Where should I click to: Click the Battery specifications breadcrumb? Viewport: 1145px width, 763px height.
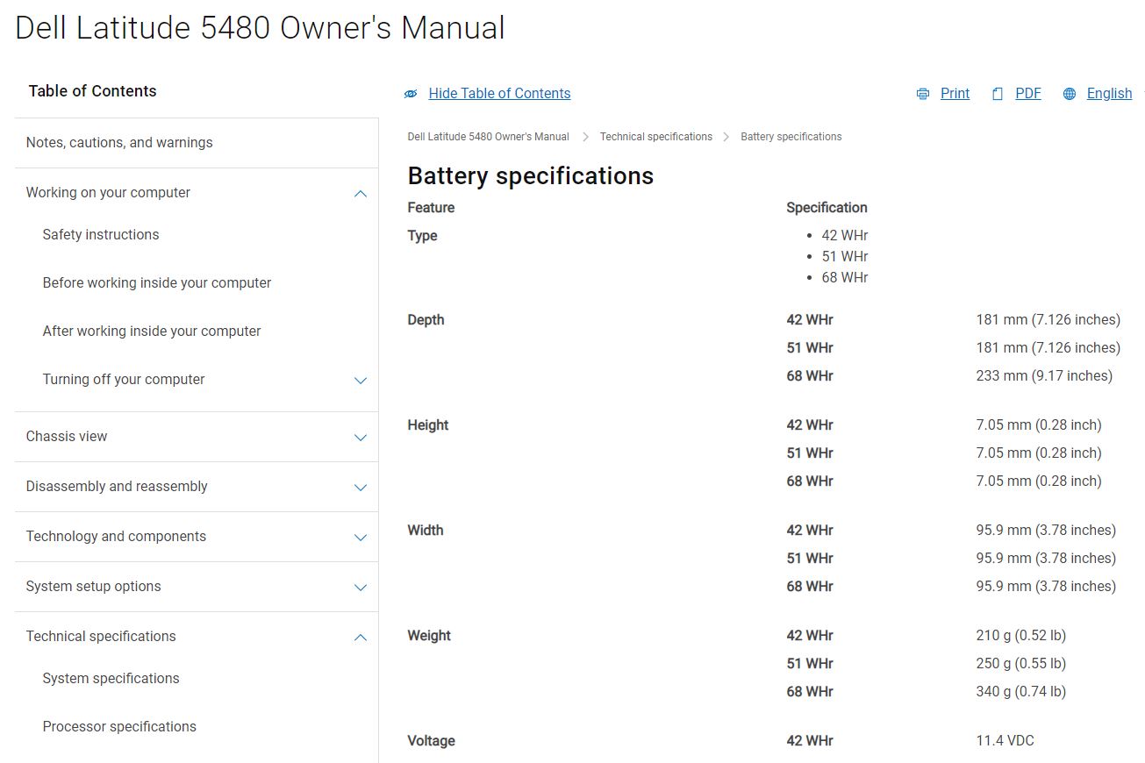click(x=791, y=137)
